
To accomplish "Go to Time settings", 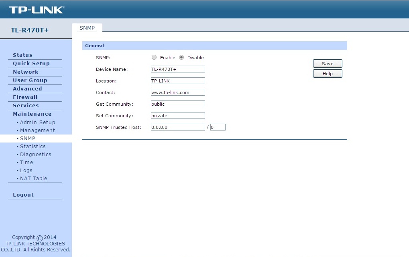I will coord(26,162).
